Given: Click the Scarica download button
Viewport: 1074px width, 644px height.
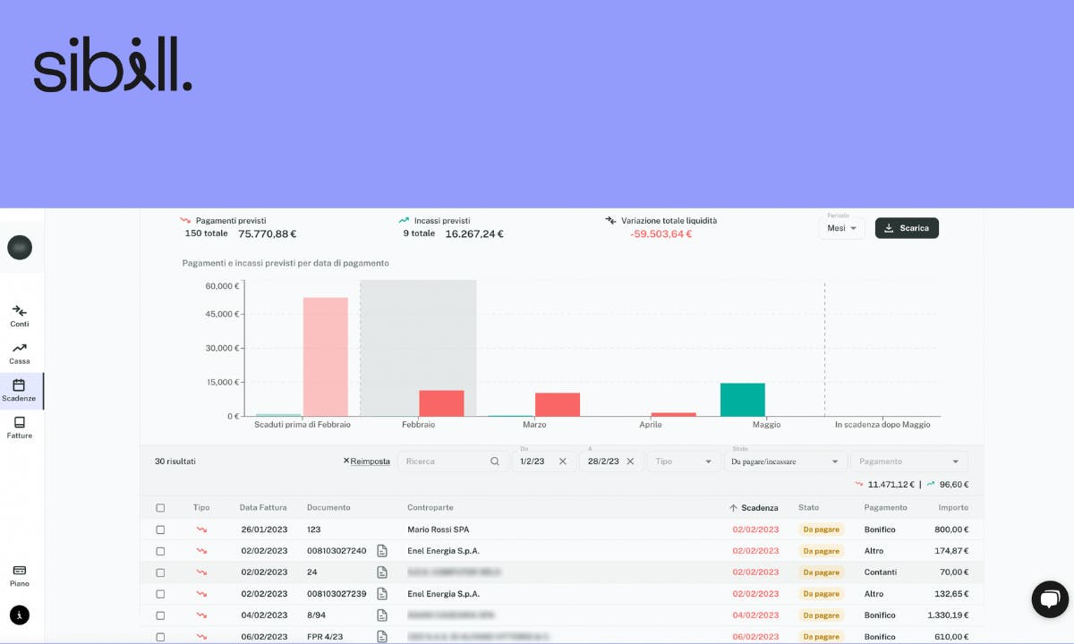Looking at the screenshot, I should 907,228.
